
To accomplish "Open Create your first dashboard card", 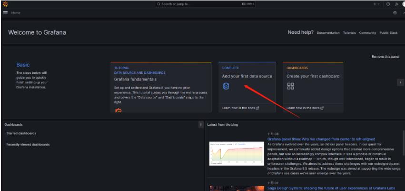I will (x=313, y=87).
